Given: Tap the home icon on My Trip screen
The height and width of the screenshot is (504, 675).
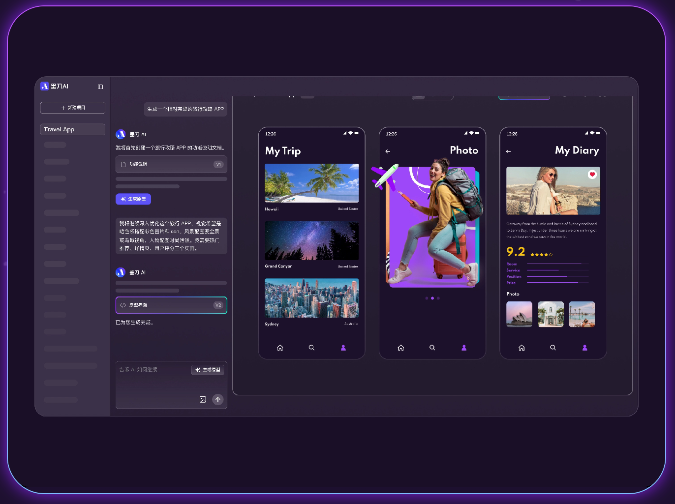Looking at the screenshot, I should pyautogui.click(x=280, y=348).
